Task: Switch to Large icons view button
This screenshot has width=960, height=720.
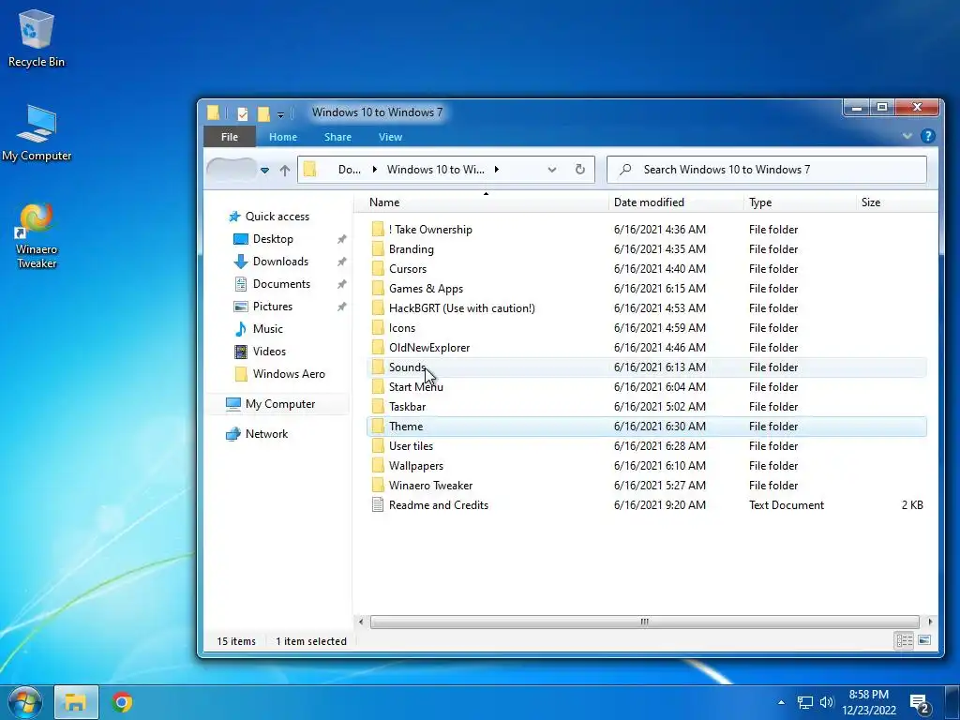Action: pos(924,640)
